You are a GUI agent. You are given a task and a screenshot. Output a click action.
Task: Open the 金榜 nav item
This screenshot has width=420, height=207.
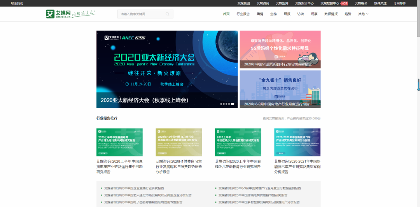click(273, 14)
